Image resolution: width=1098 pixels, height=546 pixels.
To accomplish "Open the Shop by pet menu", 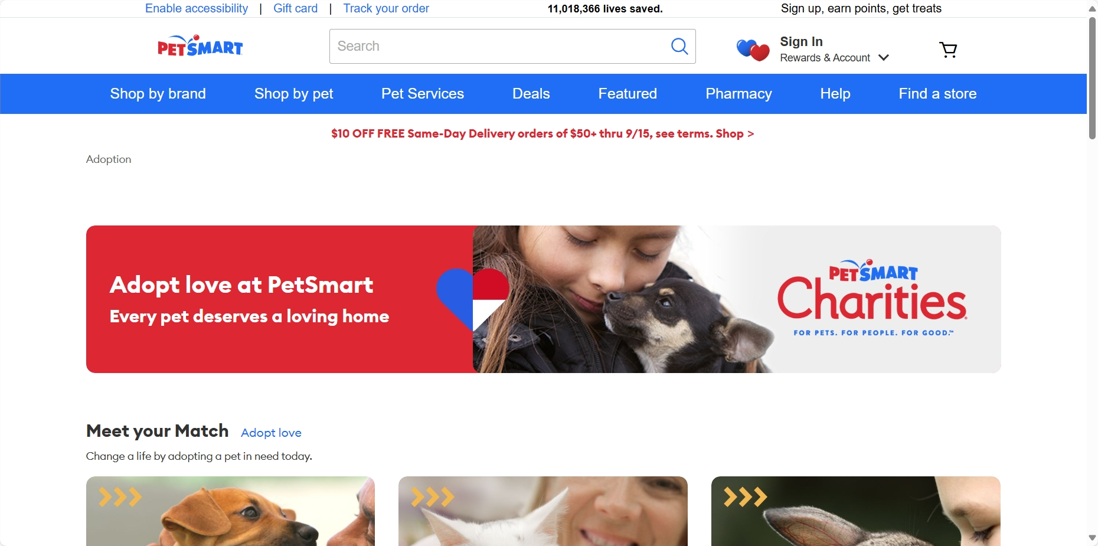I will 293,94.
